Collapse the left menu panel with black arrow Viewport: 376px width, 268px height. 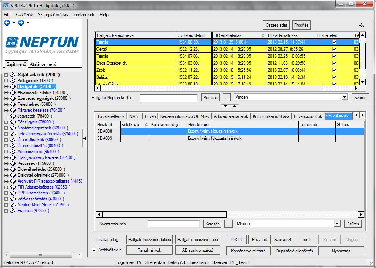tap(85, 138)
